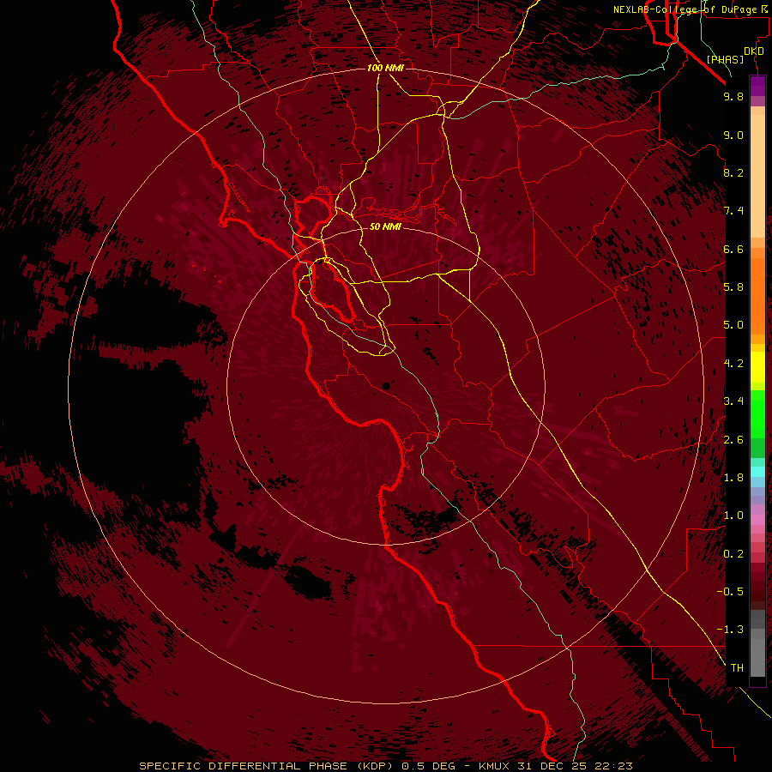Click the 1.0 value on the color scale
The height and width of the screenshot is (772, 772).
tap(733, 516)
